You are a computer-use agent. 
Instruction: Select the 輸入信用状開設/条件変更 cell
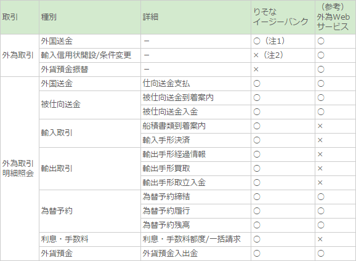[x=90, y=55]
